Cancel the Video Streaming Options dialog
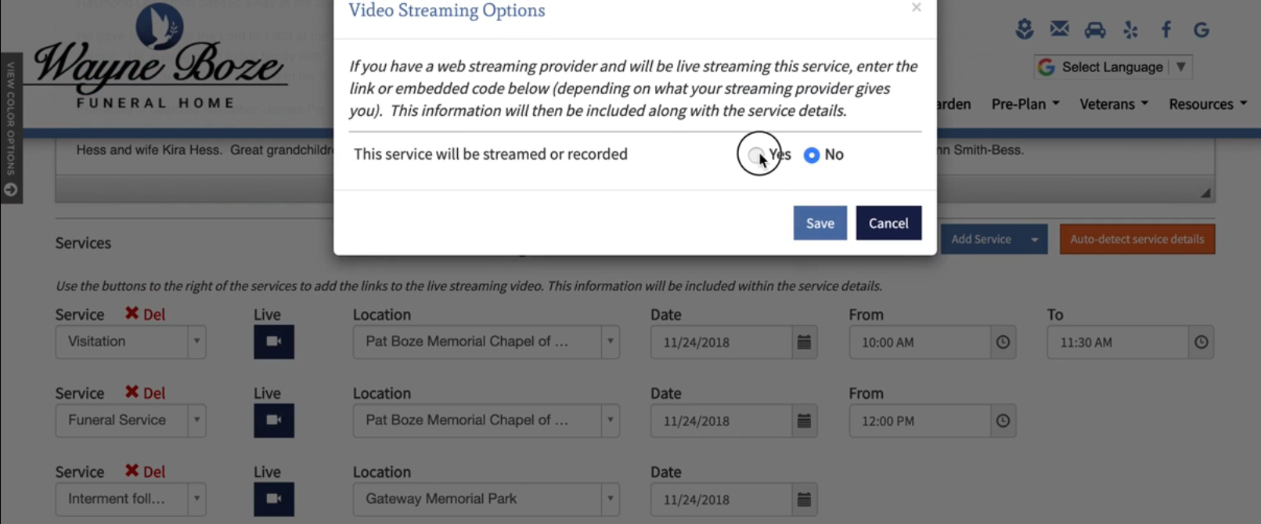 (888, 223)
